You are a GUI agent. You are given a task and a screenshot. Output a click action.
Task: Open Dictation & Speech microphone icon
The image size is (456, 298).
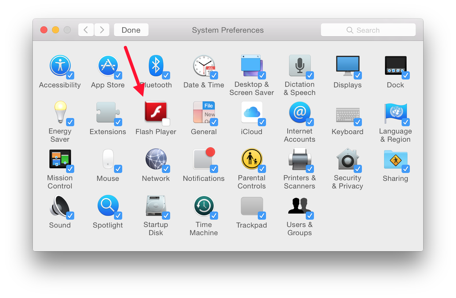tap(300, 65)
